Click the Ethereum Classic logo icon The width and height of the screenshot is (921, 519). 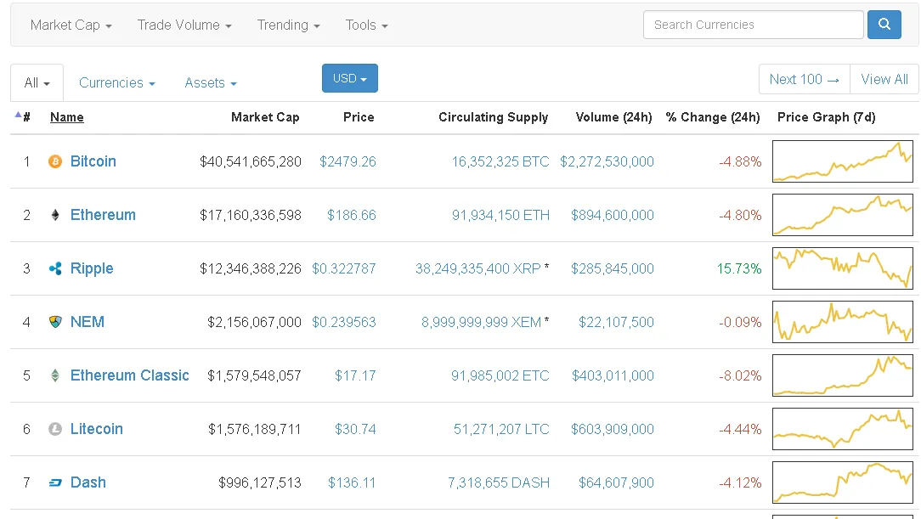55,375
